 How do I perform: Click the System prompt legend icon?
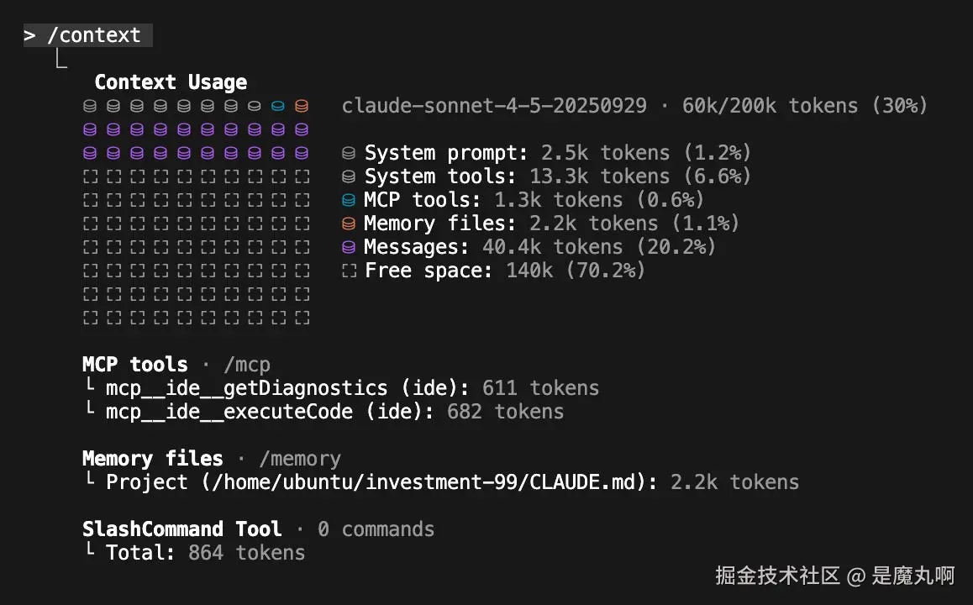click(x=349, y=153)
